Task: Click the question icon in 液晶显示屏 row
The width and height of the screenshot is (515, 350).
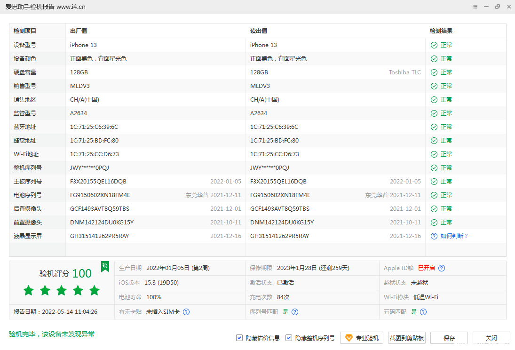Action: 434,236
